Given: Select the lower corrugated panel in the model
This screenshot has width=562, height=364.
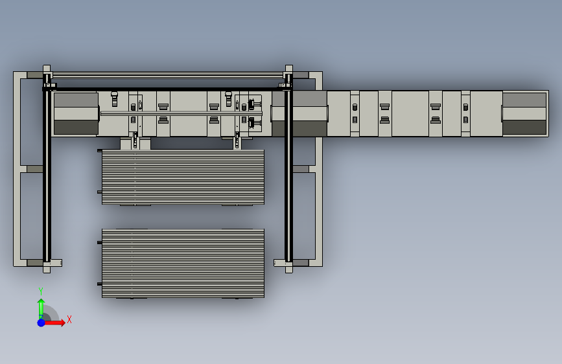Looking at the screenshot, I should [183, 264].
